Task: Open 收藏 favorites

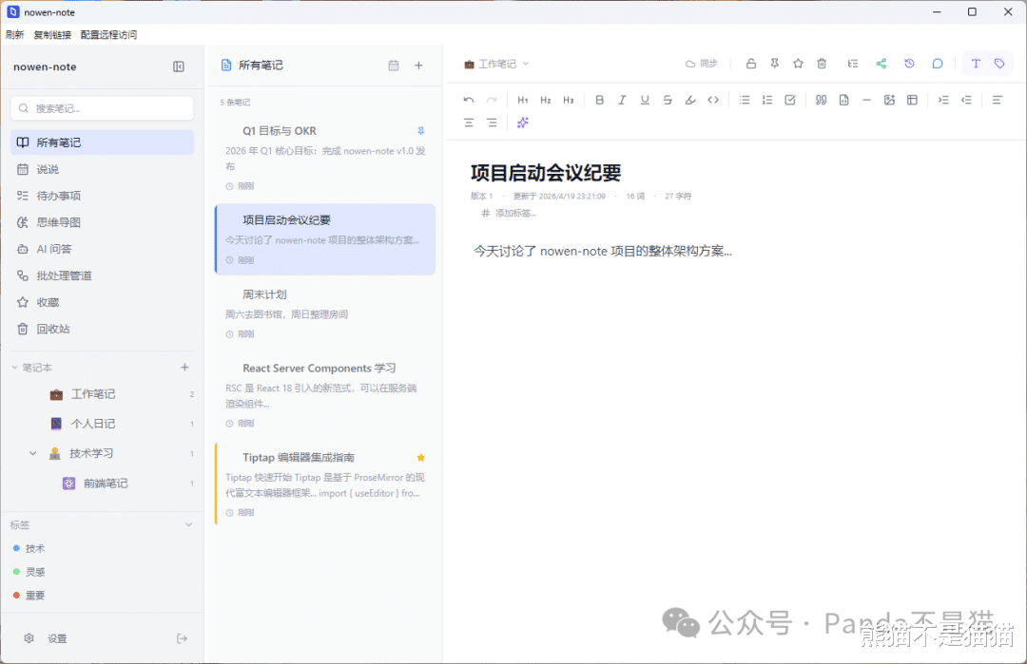Action: tap(102, 302)
